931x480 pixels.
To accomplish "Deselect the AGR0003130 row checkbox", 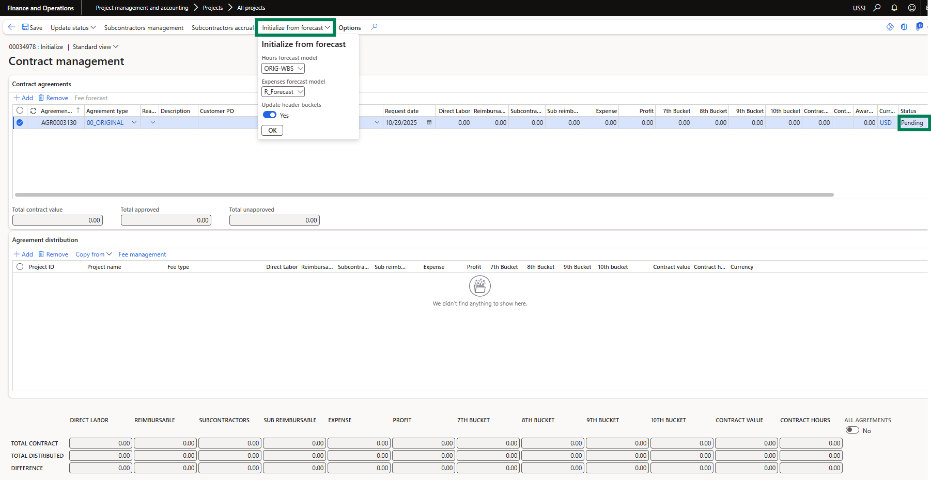I will pos(20,123).
